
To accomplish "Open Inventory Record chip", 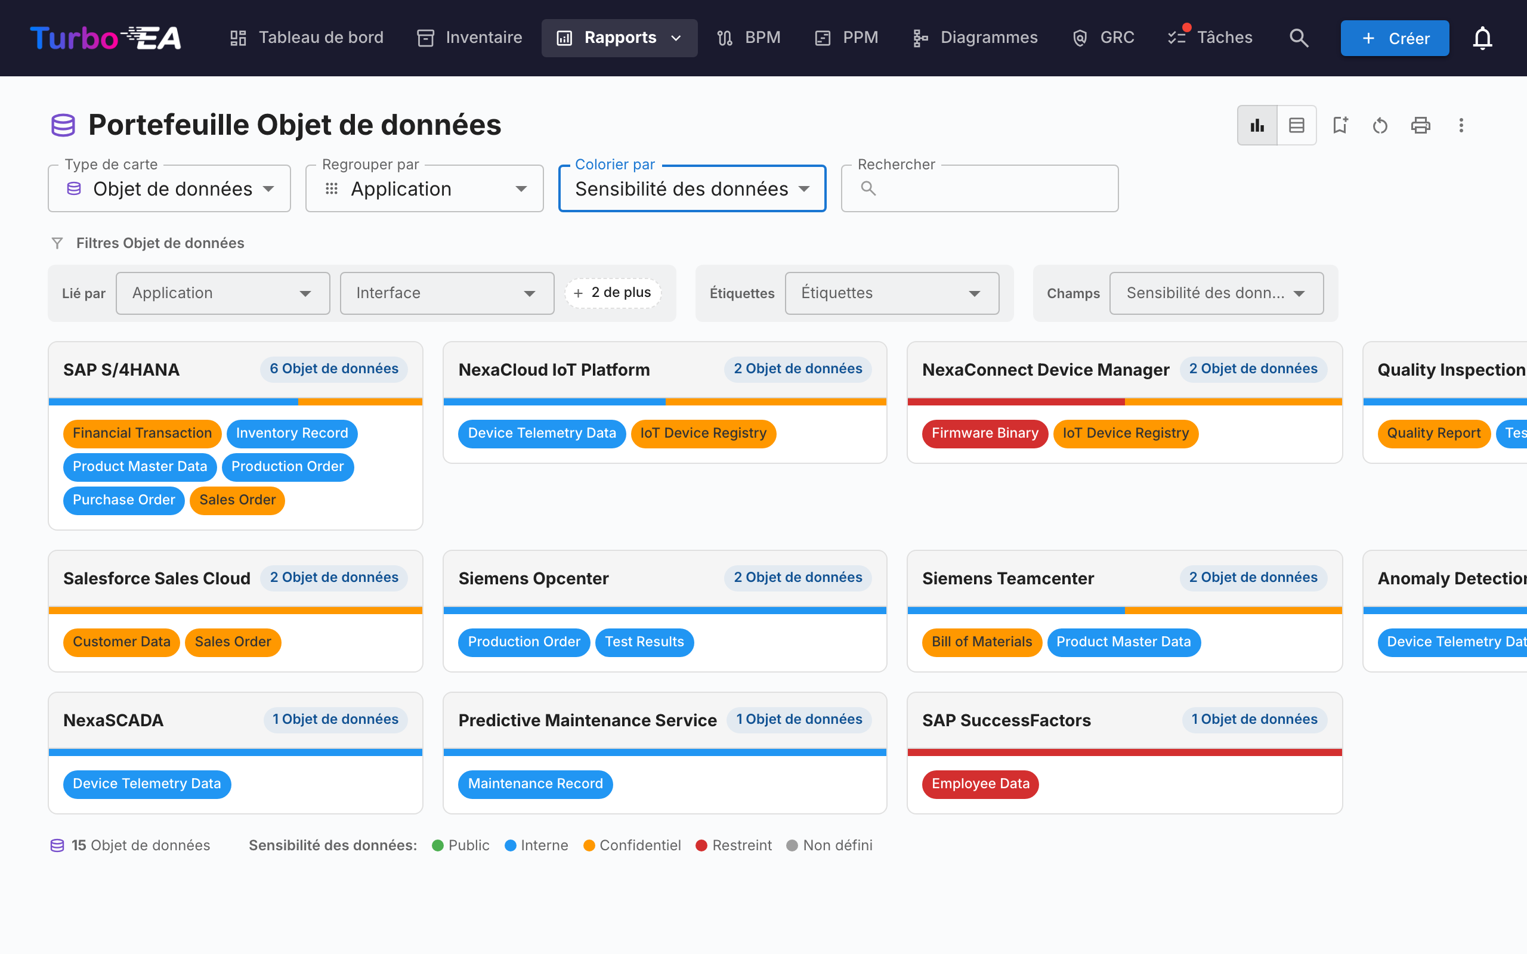I will [x=292, y=433].
